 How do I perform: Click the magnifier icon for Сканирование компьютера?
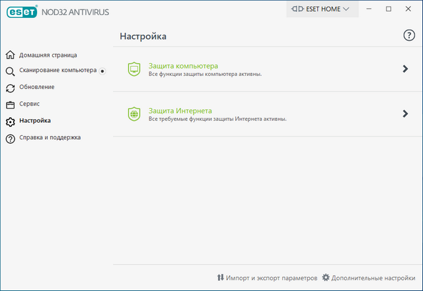[10, 71]
